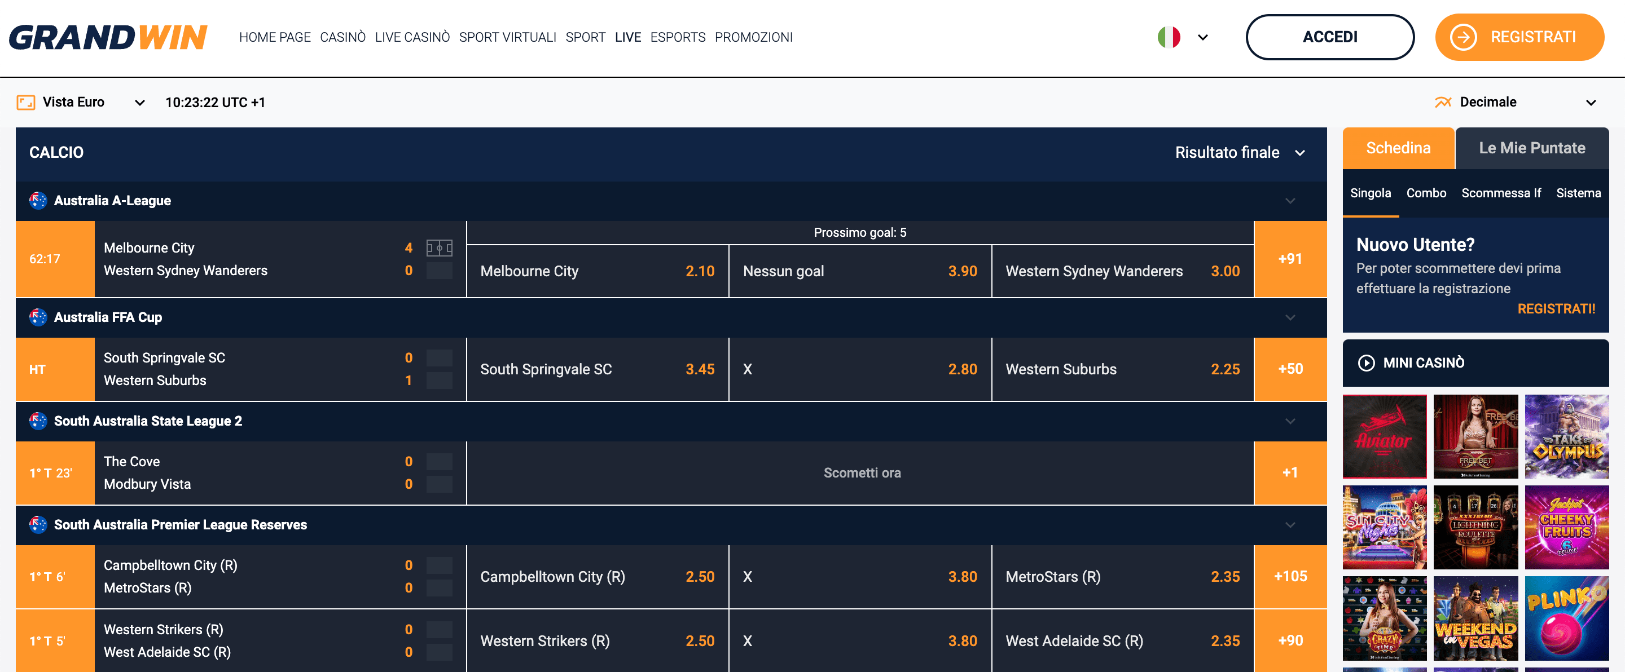Bet on Nessun goal at 3.90

[860, 271]
